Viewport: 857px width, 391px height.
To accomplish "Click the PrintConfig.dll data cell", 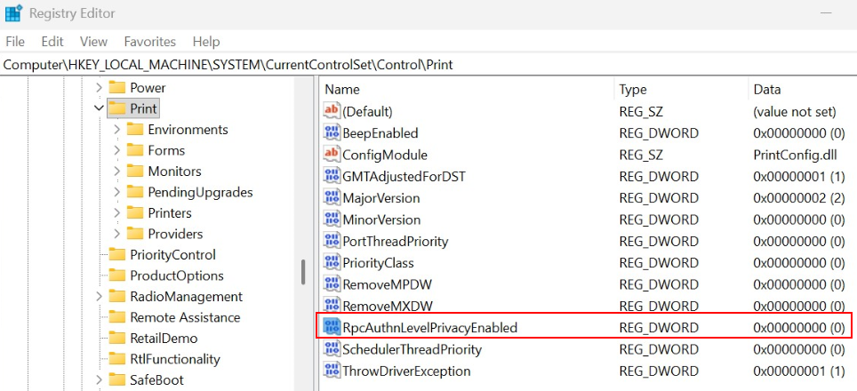I will pos(795,155).
